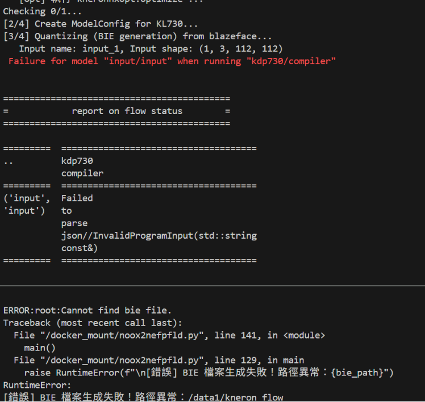Click the "Failed" status text in the table

(x=77, y=198)
